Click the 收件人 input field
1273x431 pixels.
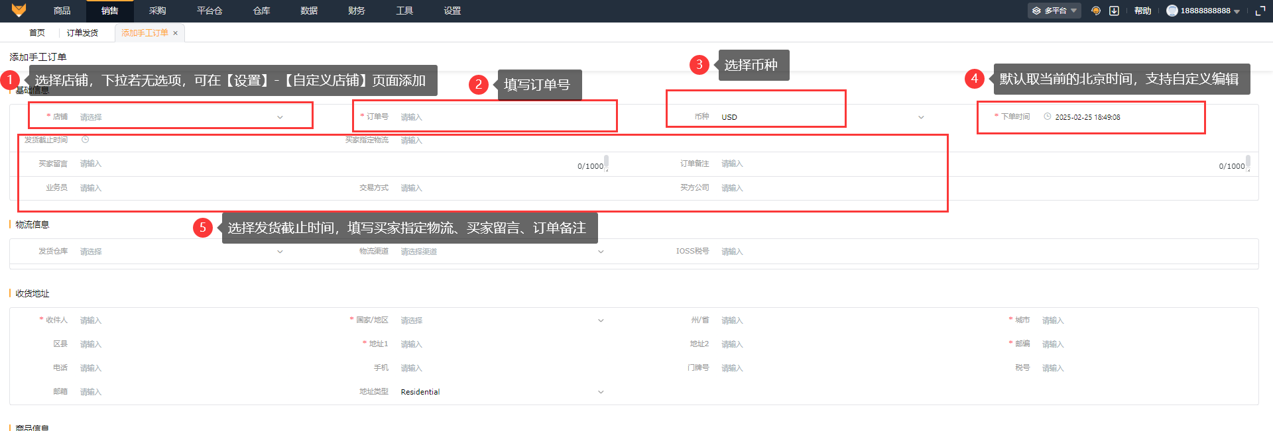tap(182, 320)
